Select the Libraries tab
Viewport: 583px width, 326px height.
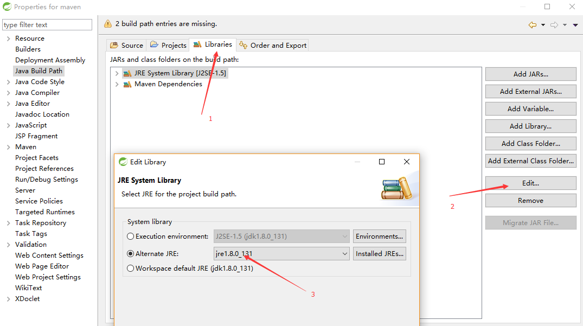[213, 44]
